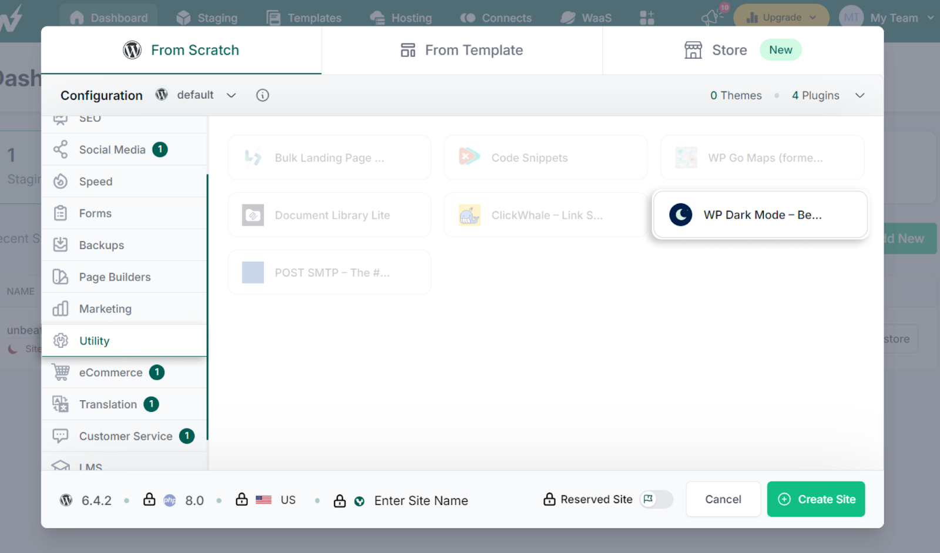
Task: Click the configuration info icon
Action: [263, 95]
